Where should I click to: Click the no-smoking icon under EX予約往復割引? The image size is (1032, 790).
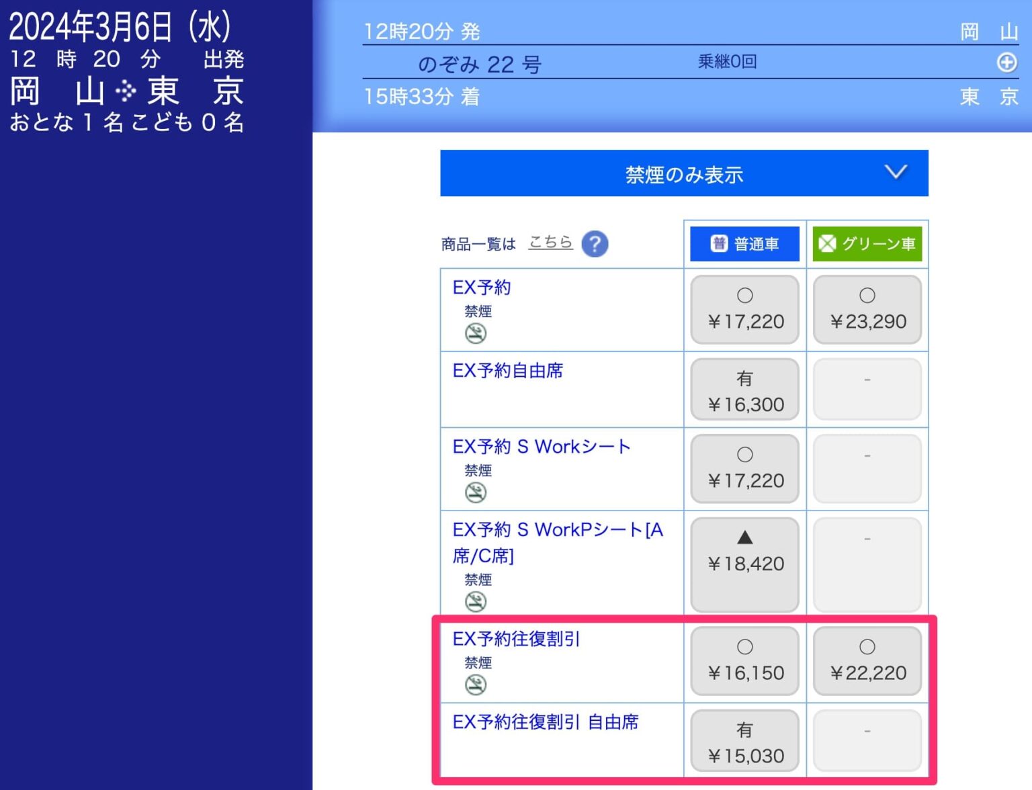click(x=476, y=685)
